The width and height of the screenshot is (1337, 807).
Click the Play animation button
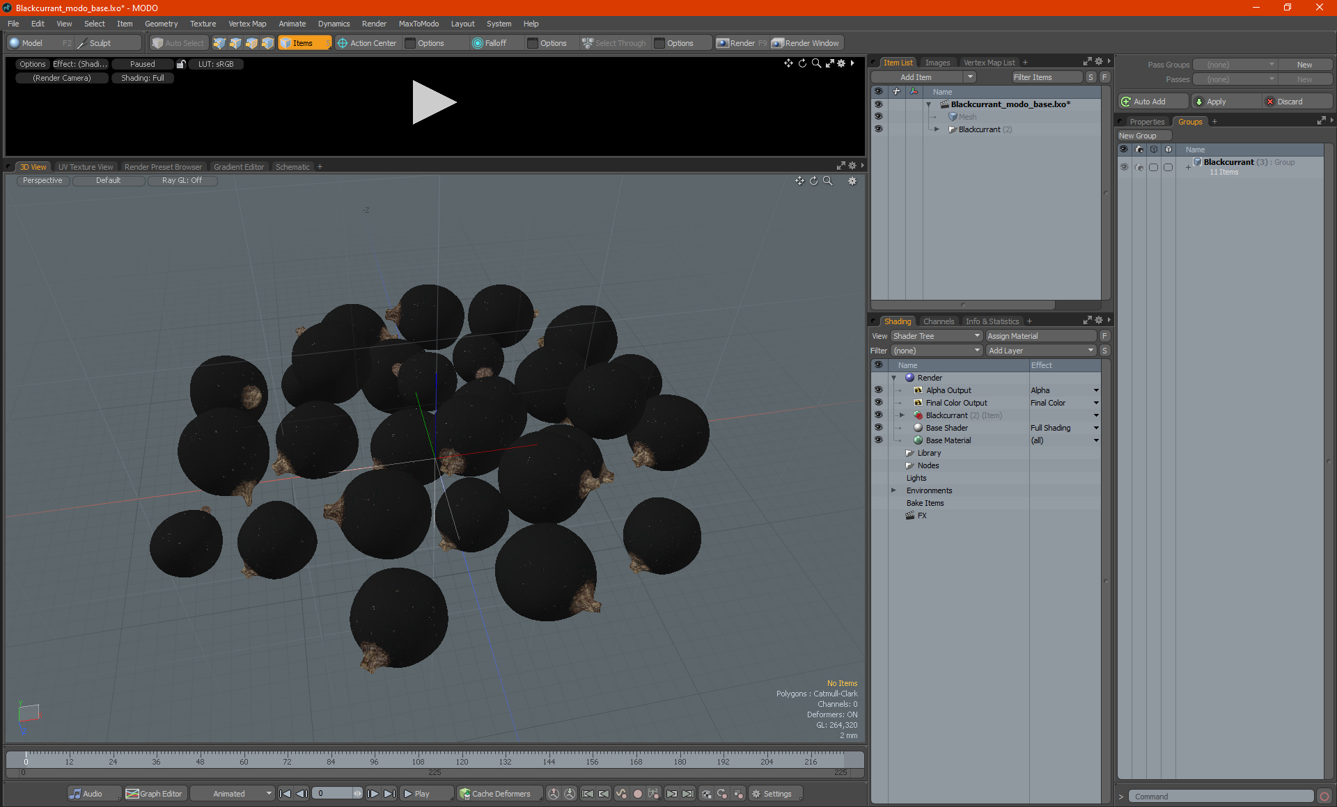[425, 794]
